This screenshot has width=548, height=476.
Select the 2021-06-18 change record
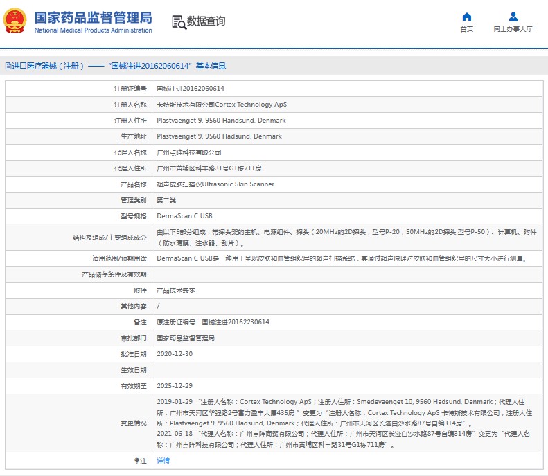(x=343, y=439)
